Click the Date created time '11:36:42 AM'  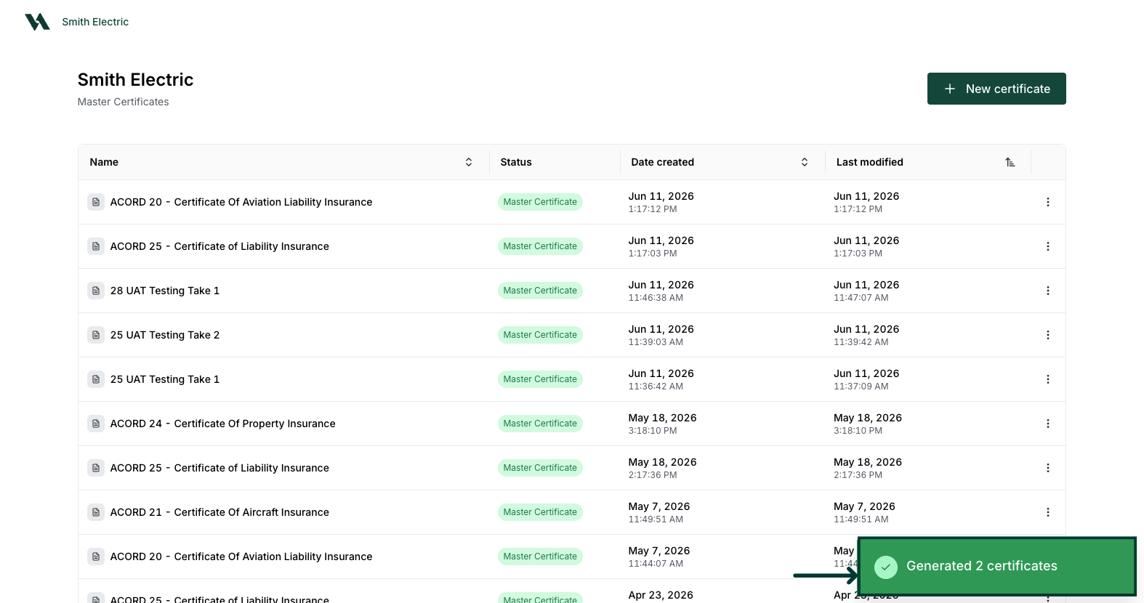click(x=656, y=387)
